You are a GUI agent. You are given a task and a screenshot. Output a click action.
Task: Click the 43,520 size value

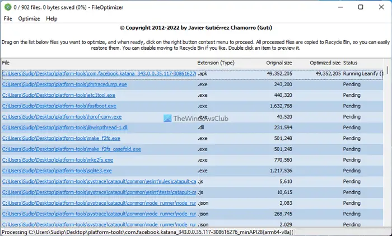coord(284,117)
